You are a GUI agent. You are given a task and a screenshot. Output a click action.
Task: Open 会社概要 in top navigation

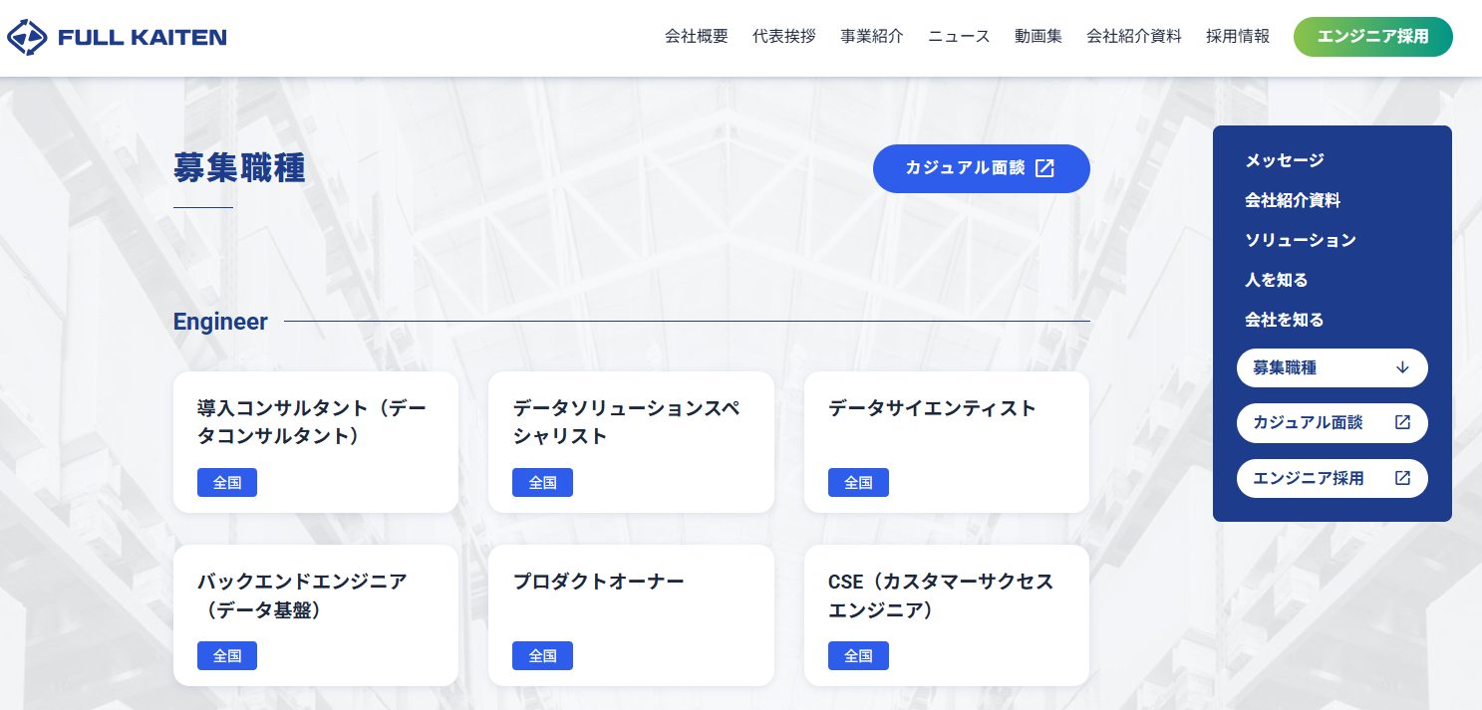697,37
